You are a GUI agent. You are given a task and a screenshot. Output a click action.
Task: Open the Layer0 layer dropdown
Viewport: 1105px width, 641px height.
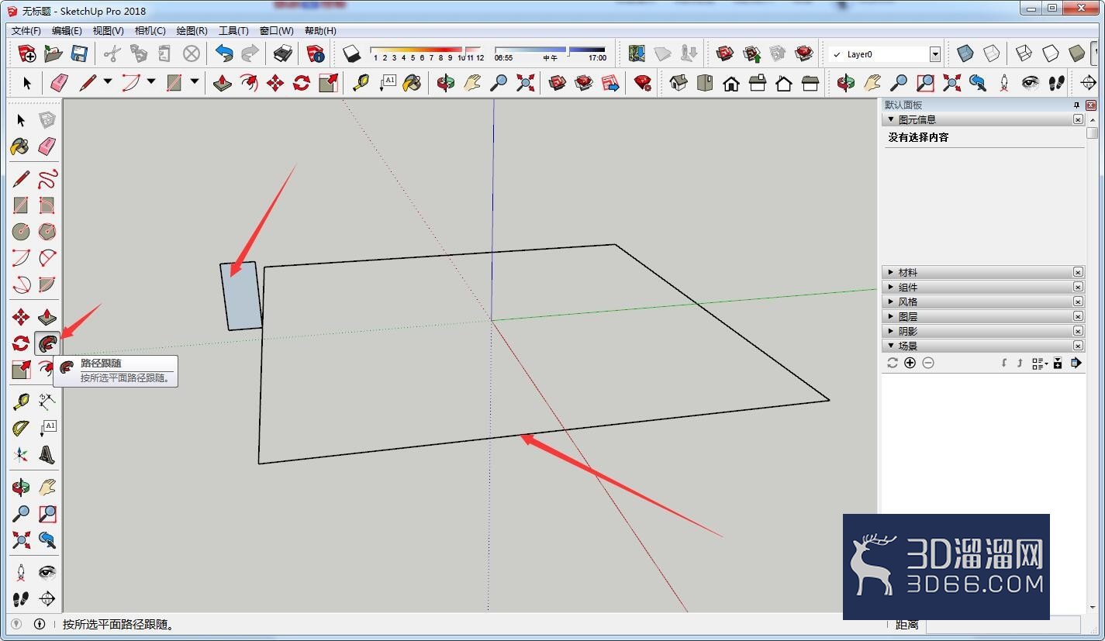[934, 54]
